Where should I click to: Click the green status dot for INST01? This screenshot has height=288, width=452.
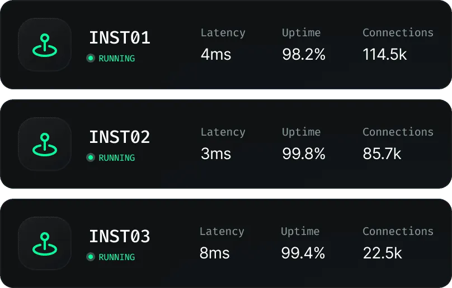pos(91,58)
